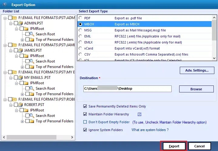This screenshot has width=218, height=151.
Task: Enable Don't Export Empty Folder checkbox
Action: click(85, 122)
